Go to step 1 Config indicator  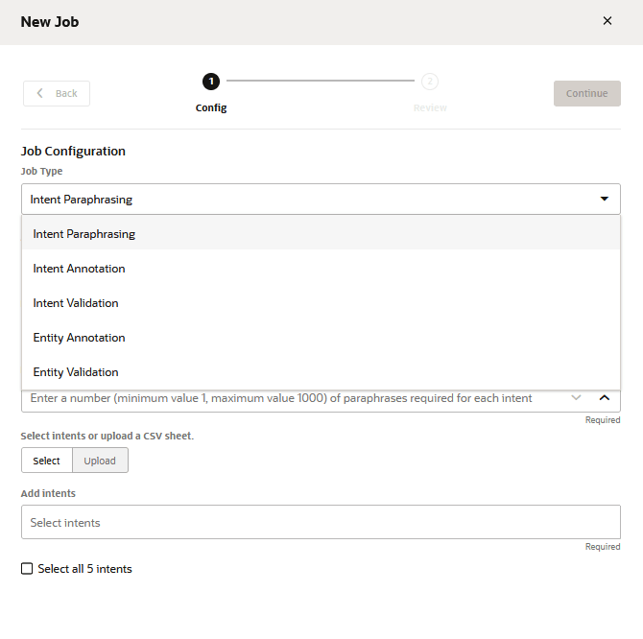pos(211,82)
